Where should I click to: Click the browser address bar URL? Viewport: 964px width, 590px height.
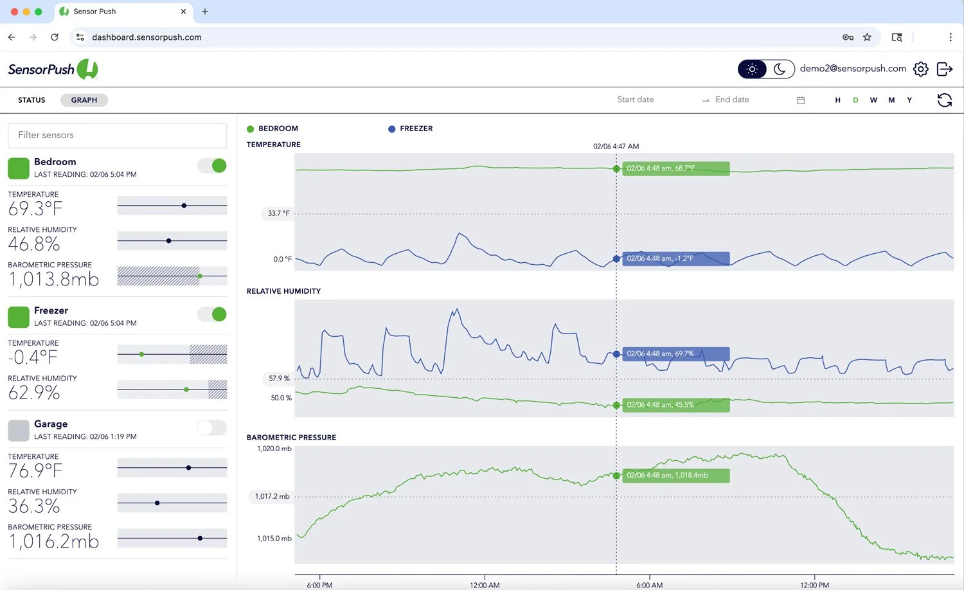147,37
